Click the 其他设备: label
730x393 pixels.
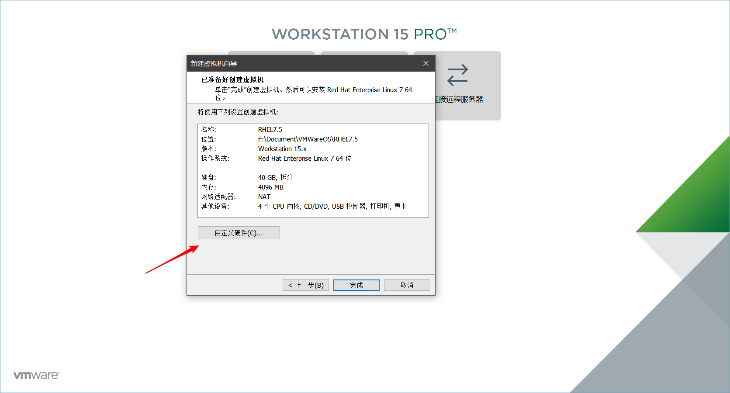point(215,207)
